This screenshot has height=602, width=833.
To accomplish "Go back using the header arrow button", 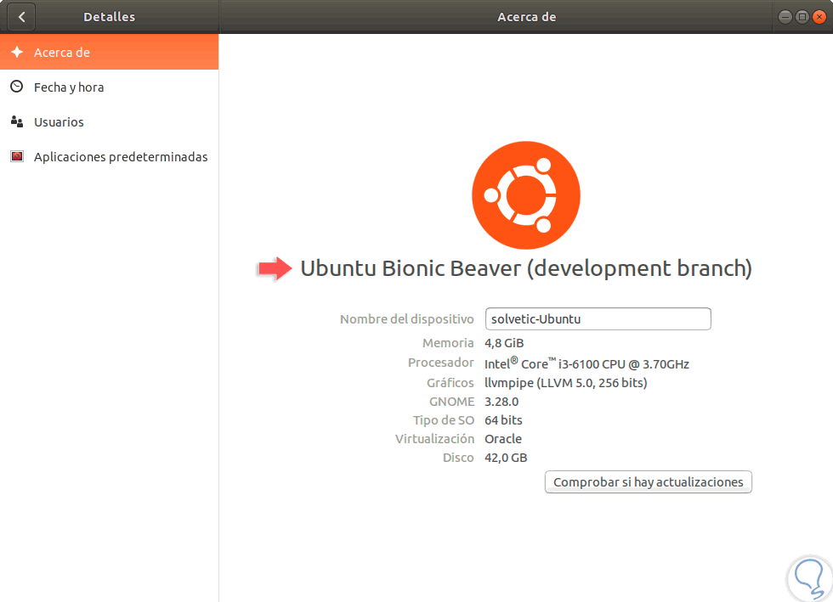I will tap(21, 17).
